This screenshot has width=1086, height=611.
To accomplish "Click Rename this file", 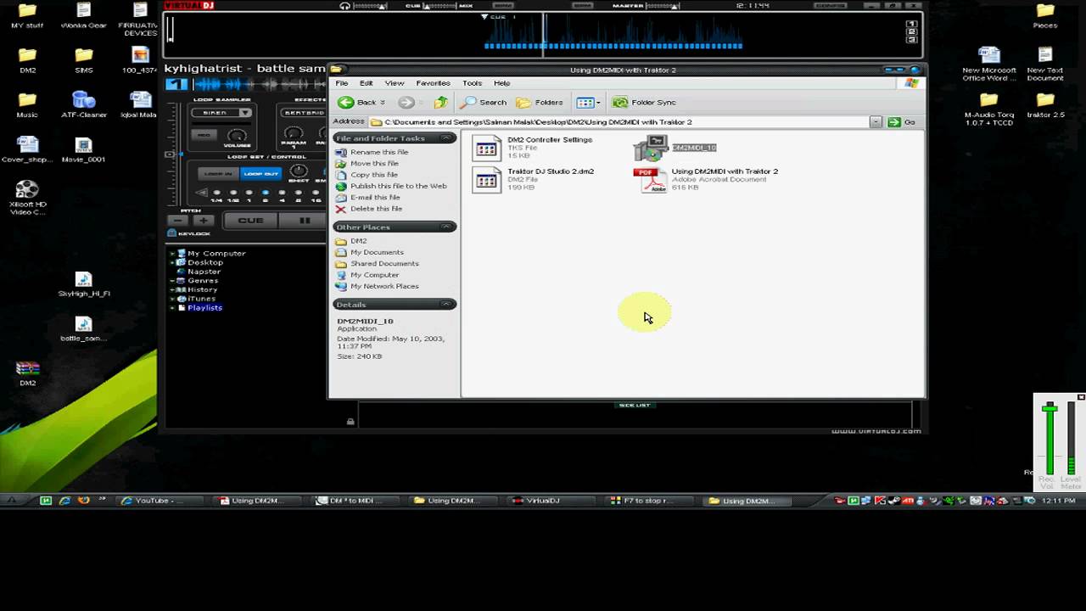I will click(x=379, y=152).
